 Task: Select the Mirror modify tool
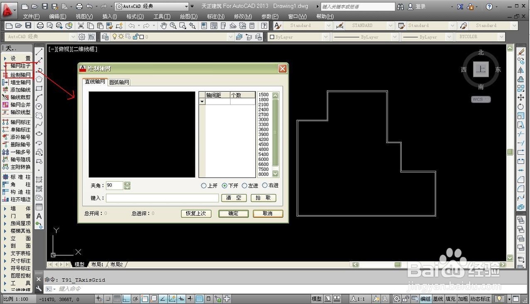tap(520, 70)
